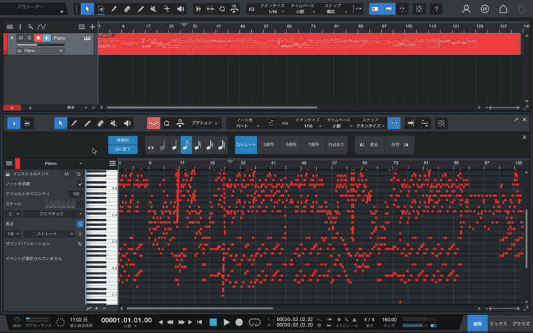The height and width of the screenshot is (333, 533).
Task: Open the chromatic scale type dropdown
Action: click(x=54, y=214)
